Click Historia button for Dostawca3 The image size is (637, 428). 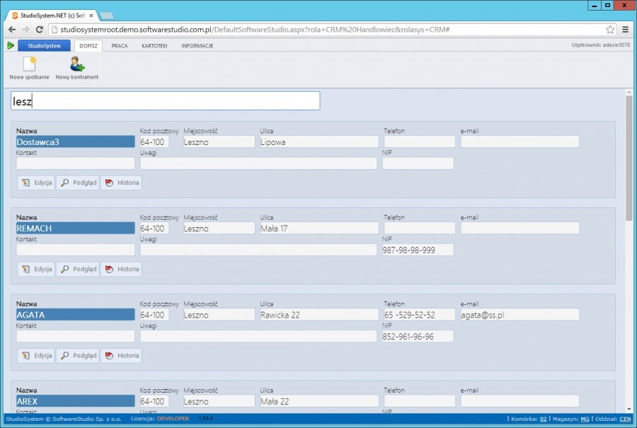click(121, 183)
